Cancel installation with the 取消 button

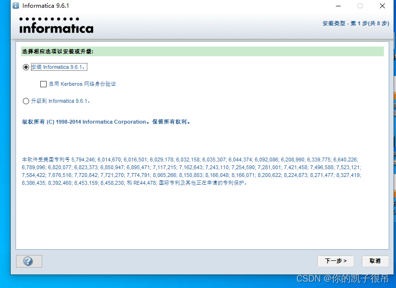[375, 261]
